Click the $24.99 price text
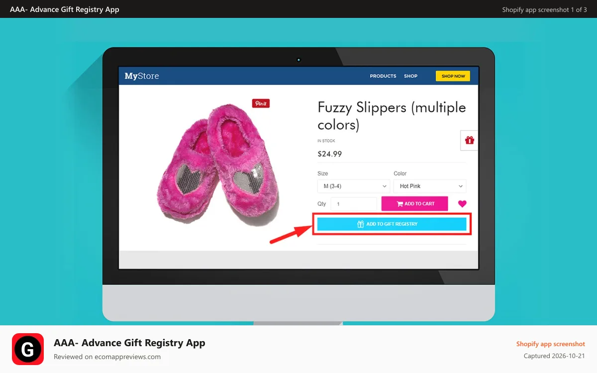Viewport: 597px width, 373px height. 330,154
